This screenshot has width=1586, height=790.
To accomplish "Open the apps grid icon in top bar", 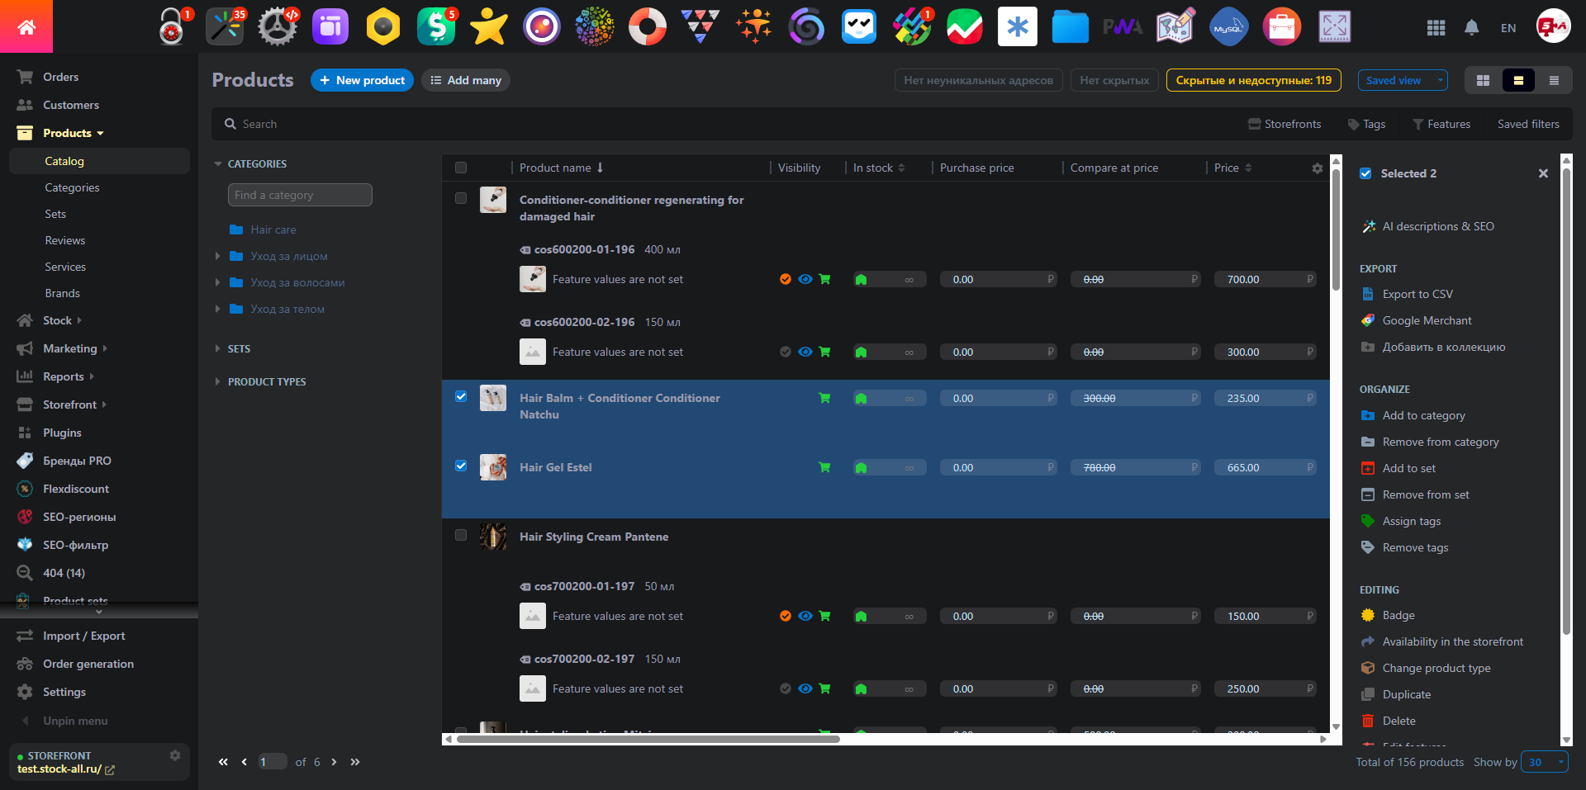I will 1436,27.
